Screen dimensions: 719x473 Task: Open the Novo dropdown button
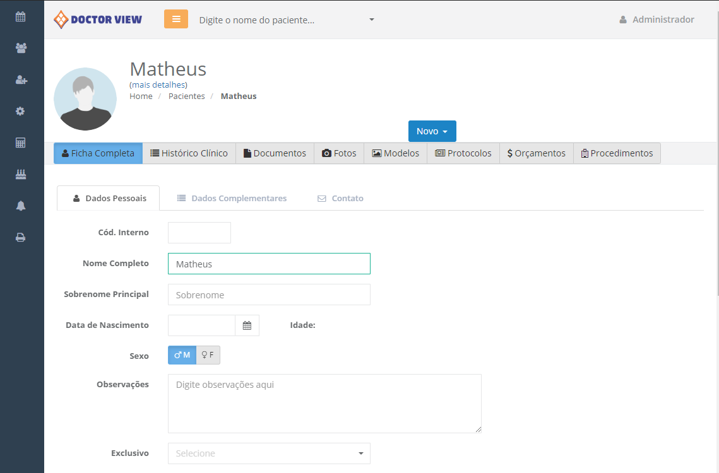[x=432, y=131]
